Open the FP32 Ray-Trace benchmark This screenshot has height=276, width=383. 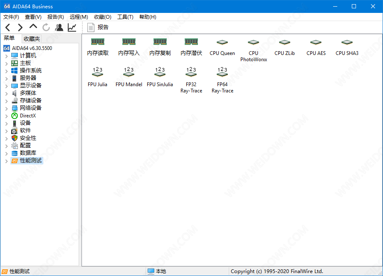[191, 80]
